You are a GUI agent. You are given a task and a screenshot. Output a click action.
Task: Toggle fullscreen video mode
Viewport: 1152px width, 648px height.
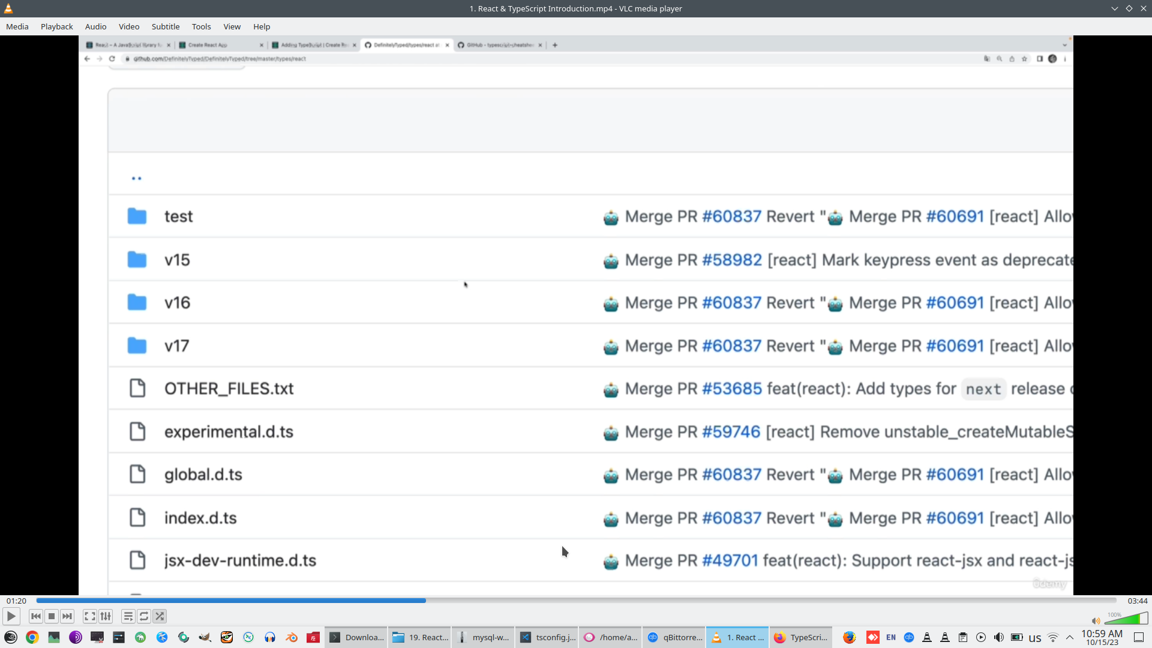(90, 616)
